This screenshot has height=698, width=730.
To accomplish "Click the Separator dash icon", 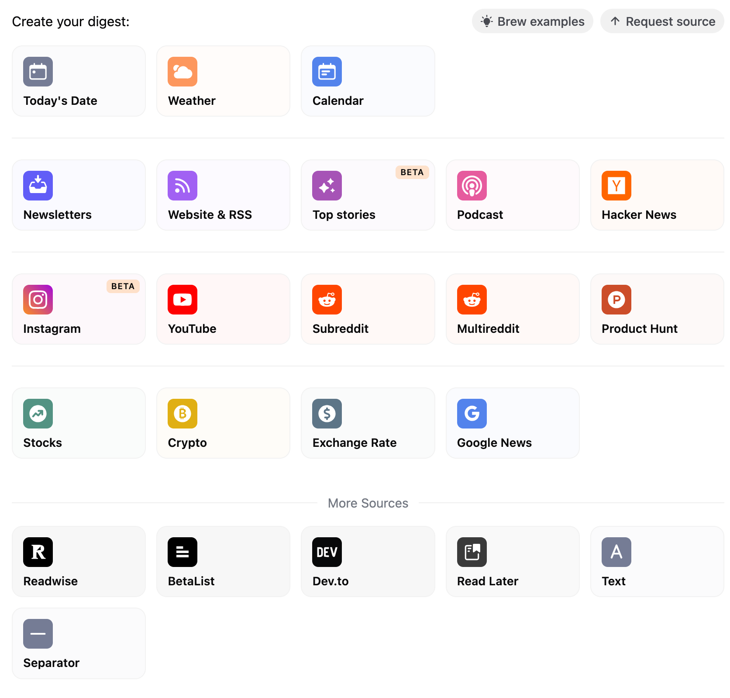I will (38, 634).
